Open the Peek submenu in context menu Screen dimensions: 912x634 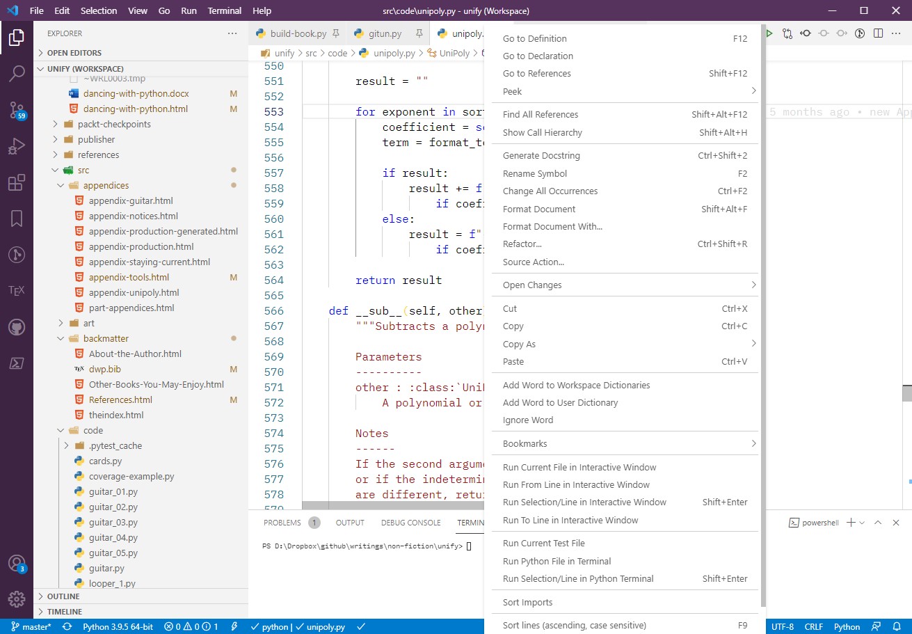pos(626,91)
